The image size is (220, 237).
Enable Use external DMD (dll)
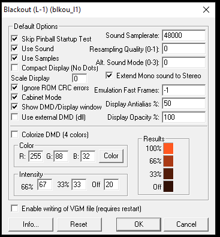click(x=14, y=117)
